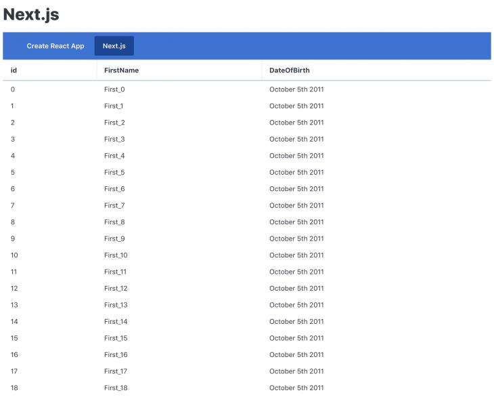
Task: Click the First_3 name cell
Action: click(114, 140)
